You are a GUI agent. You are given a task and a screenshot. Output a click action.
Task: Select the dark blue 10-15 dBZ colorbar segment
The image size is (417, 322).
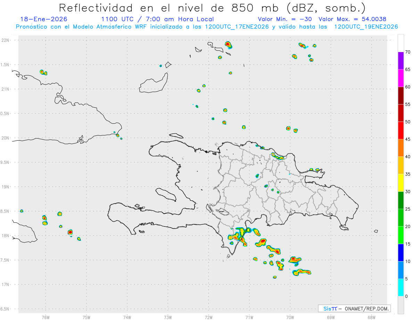(401, 253)
